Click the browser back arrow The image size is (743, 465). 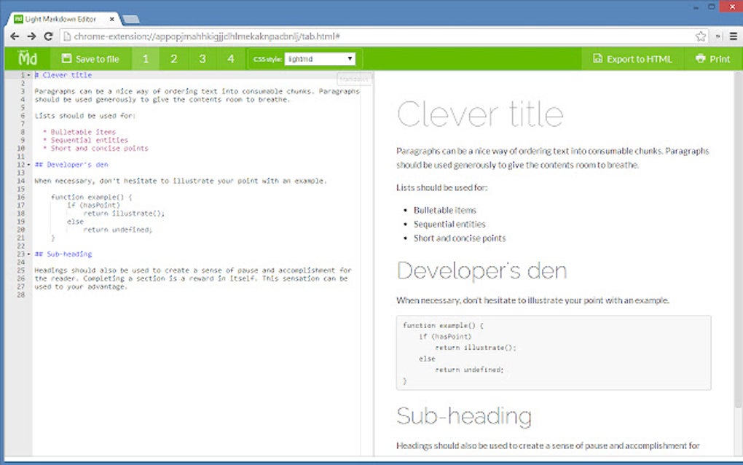15,35
